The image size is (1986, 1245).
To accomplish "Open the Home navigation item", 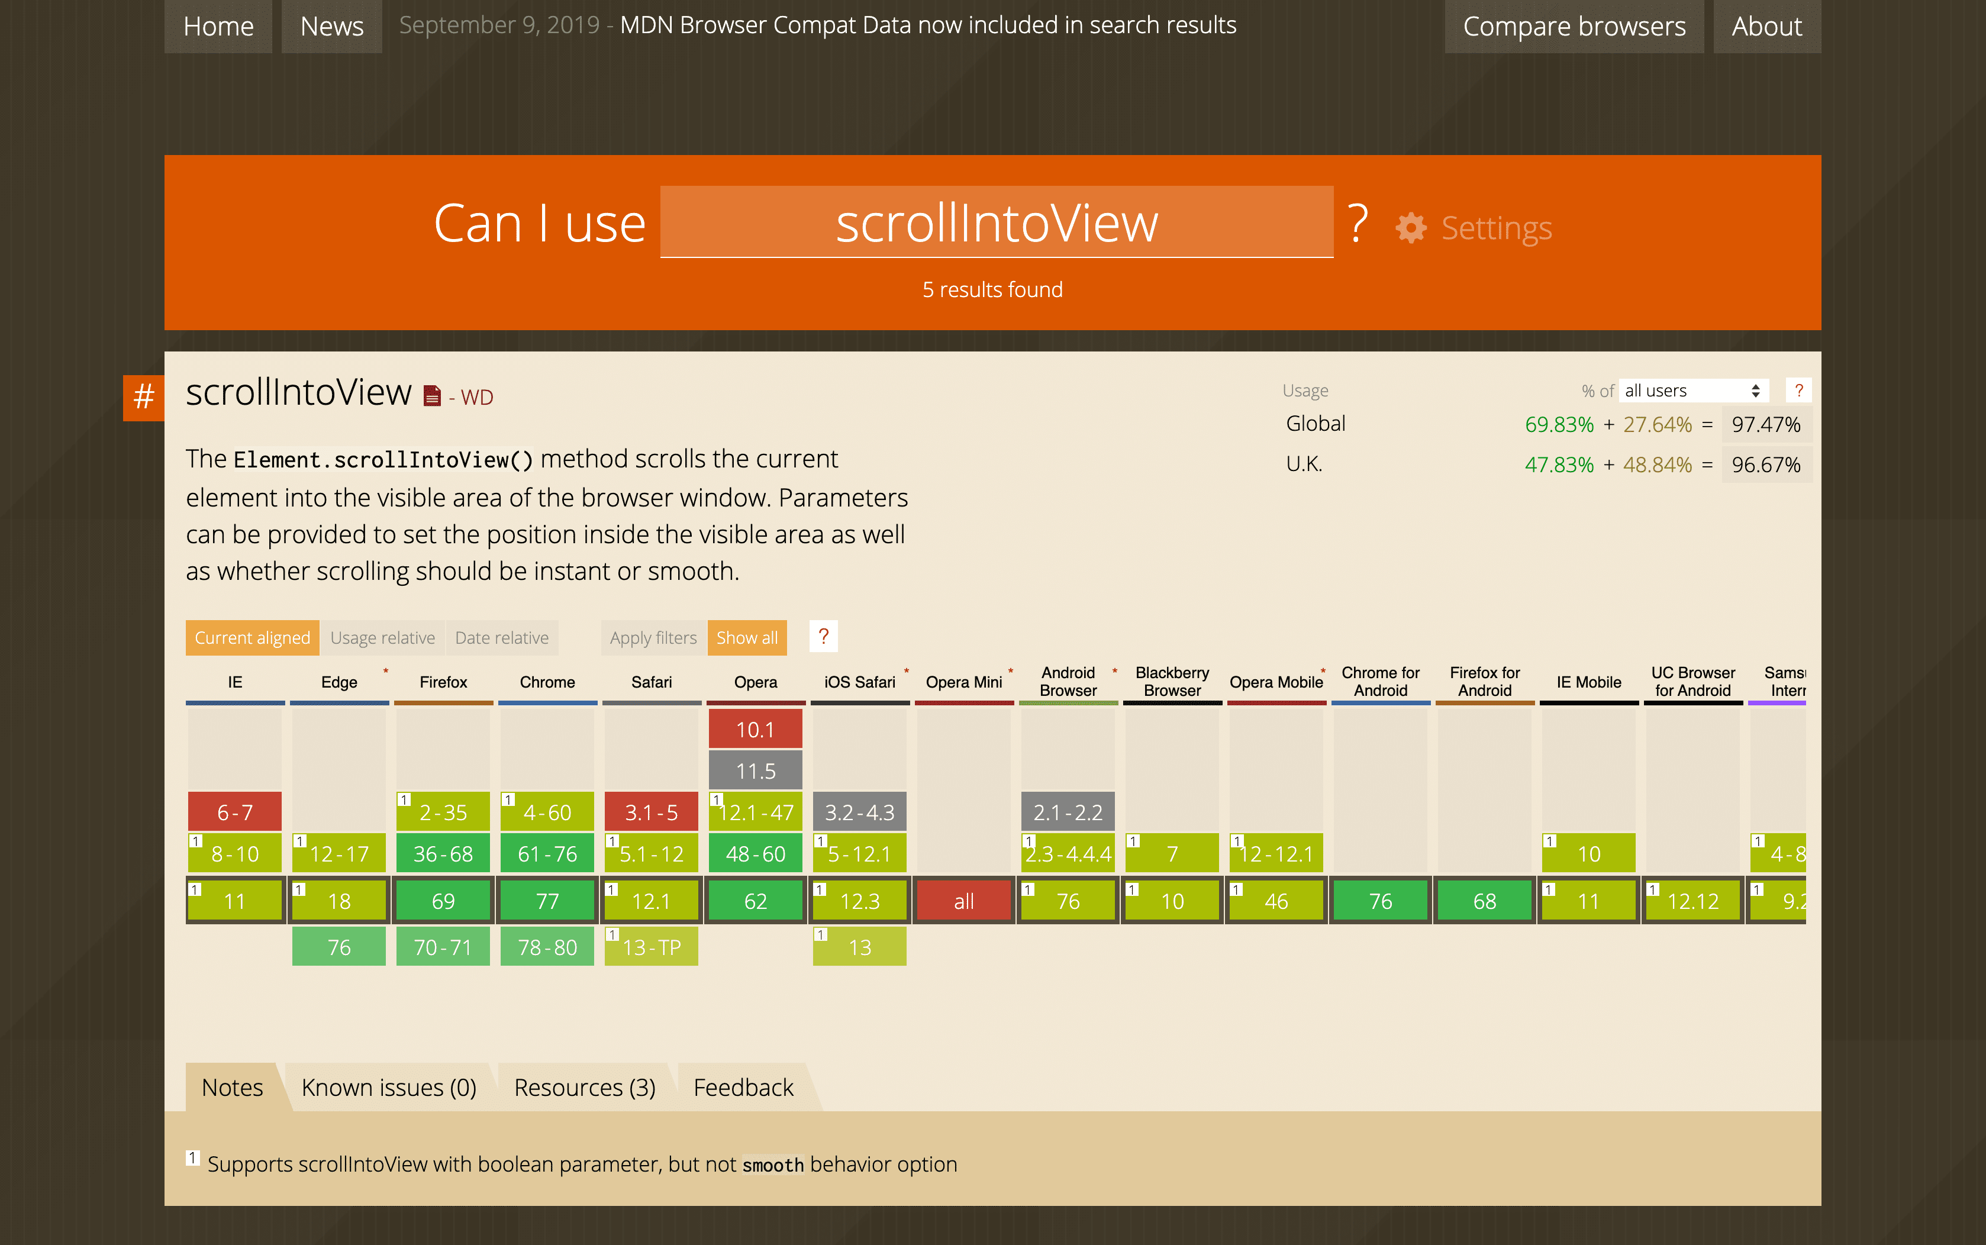I will pyautogui.click(x=218, y=27).
